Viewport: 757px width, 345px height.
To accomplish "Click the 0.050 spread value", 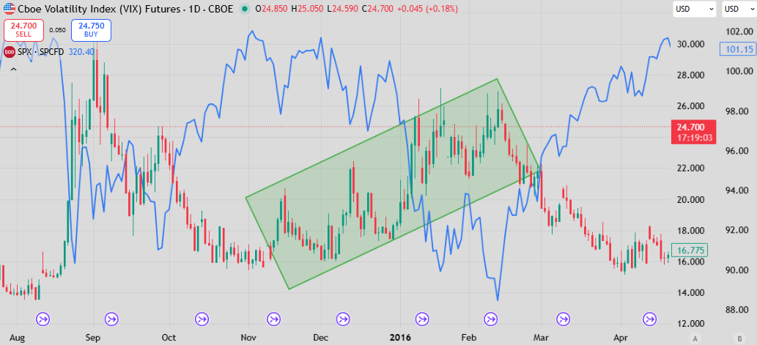I will pyautogui.click(x=57, y=30).
